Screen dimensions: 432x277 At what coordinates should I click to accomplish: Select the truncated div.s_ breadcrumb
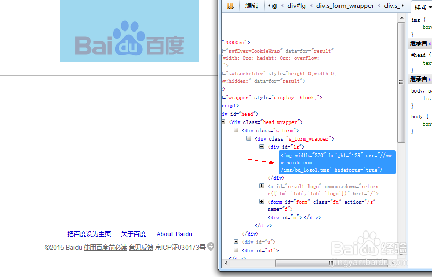pos(392,6)
